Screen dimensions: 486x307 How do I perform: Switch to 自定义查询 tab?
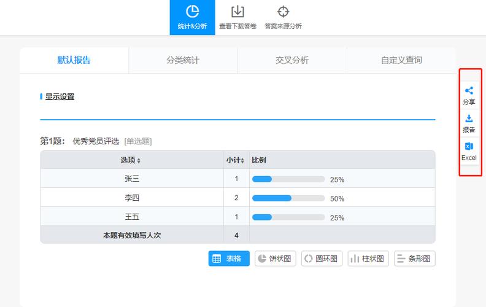401,60
